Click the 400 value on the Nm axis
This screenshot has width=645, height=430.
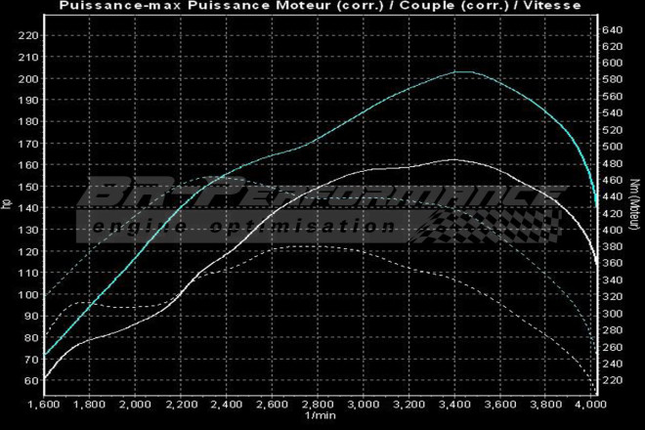coord(613,230)
